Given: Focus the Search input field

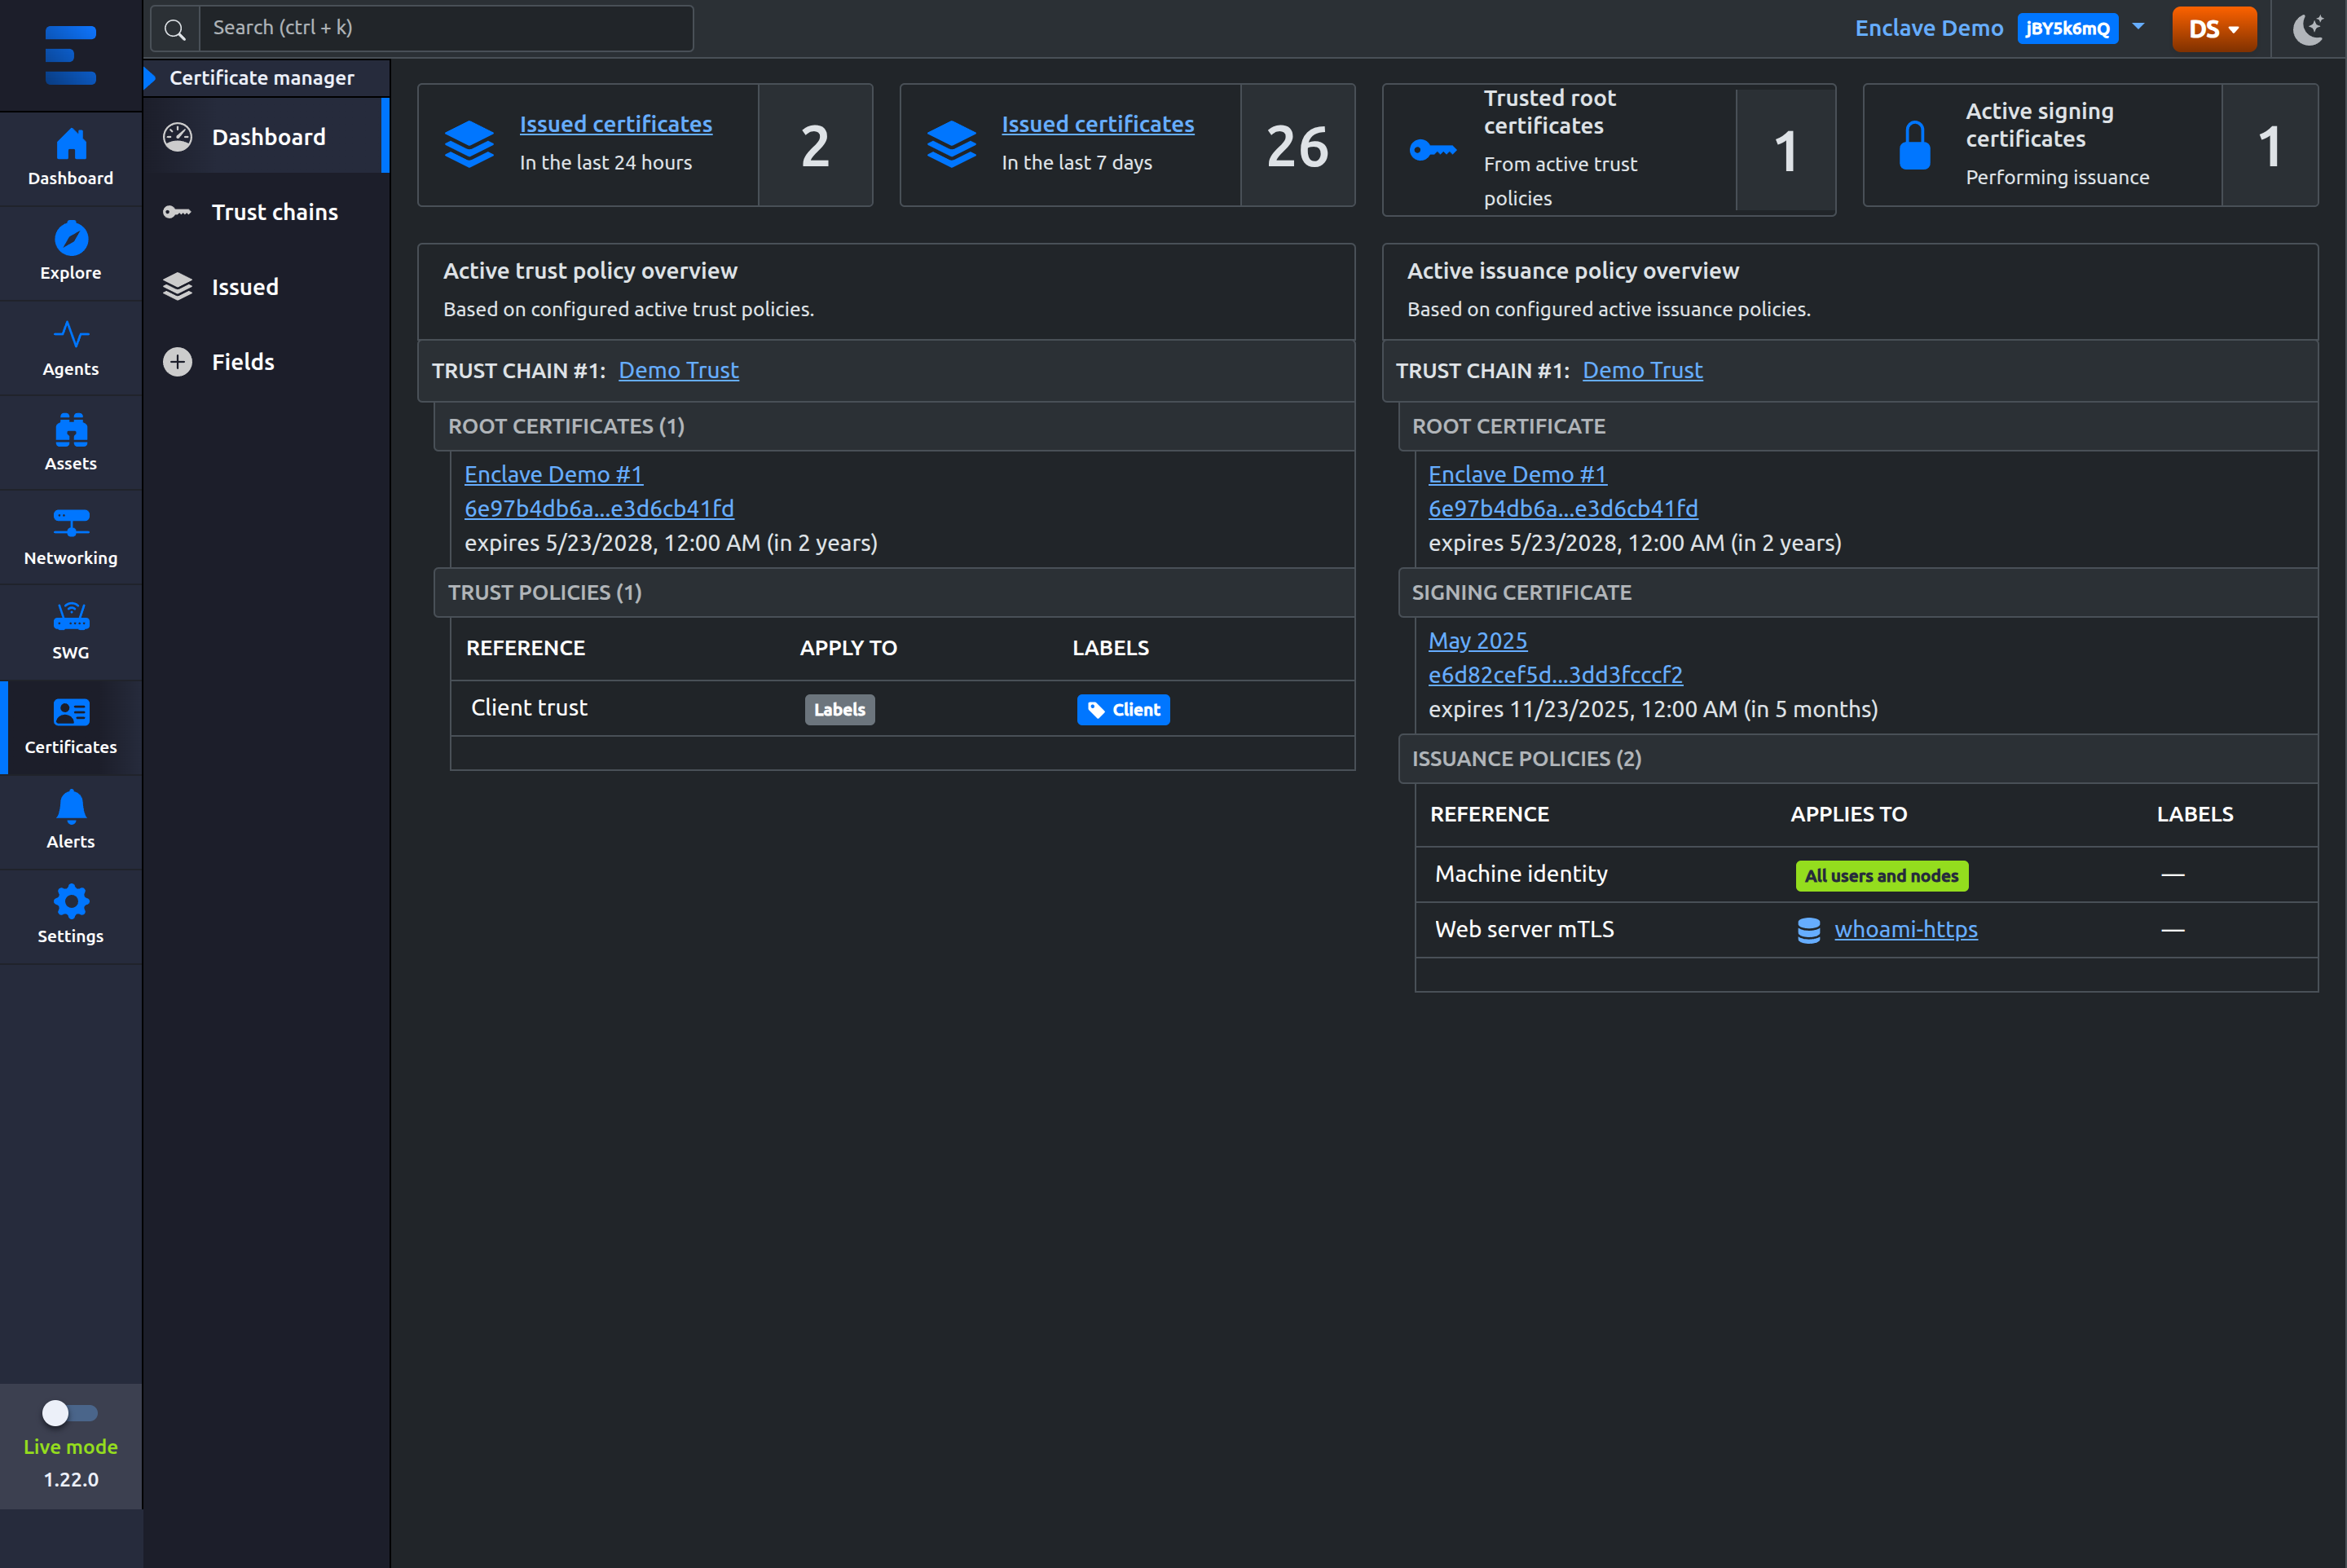Looking at the screenshot, I should tap(445, 29).
